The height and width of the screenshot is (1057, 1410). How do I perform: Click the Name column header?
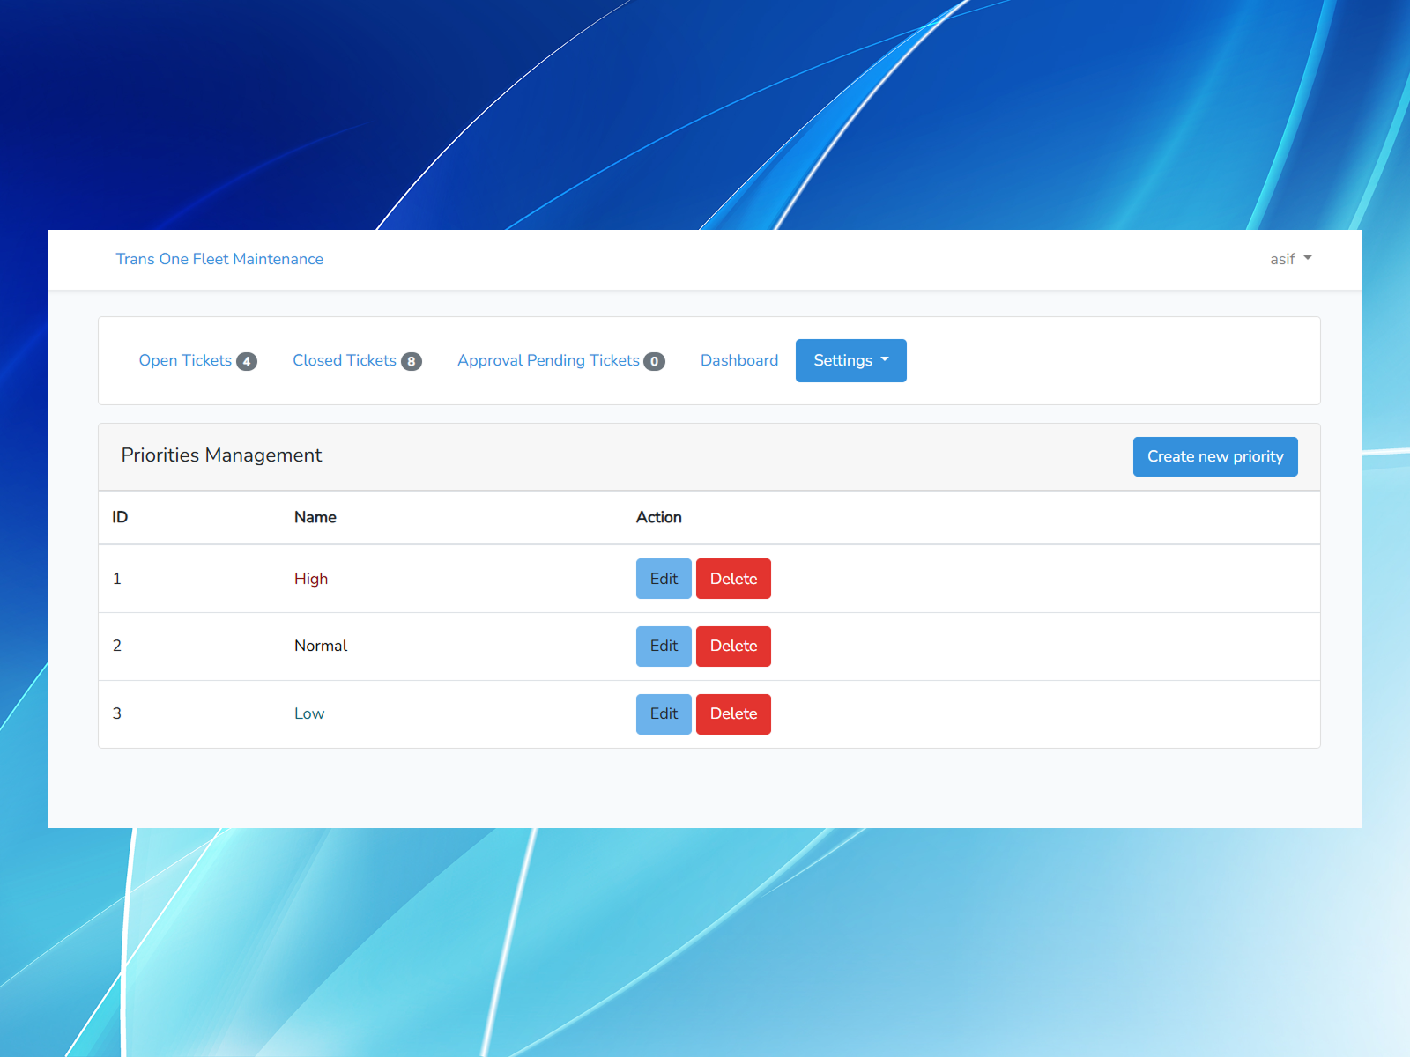click(315, 517)
